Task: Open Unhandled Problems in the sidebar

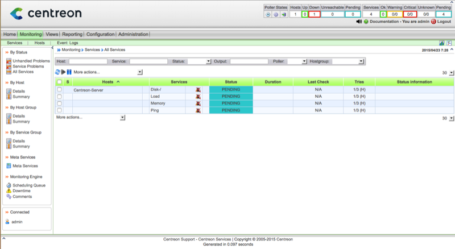Action: tap(31, 61)
